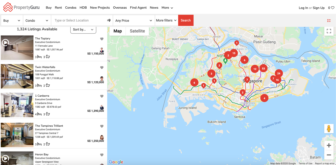Expand More filters

coord(166,20)
